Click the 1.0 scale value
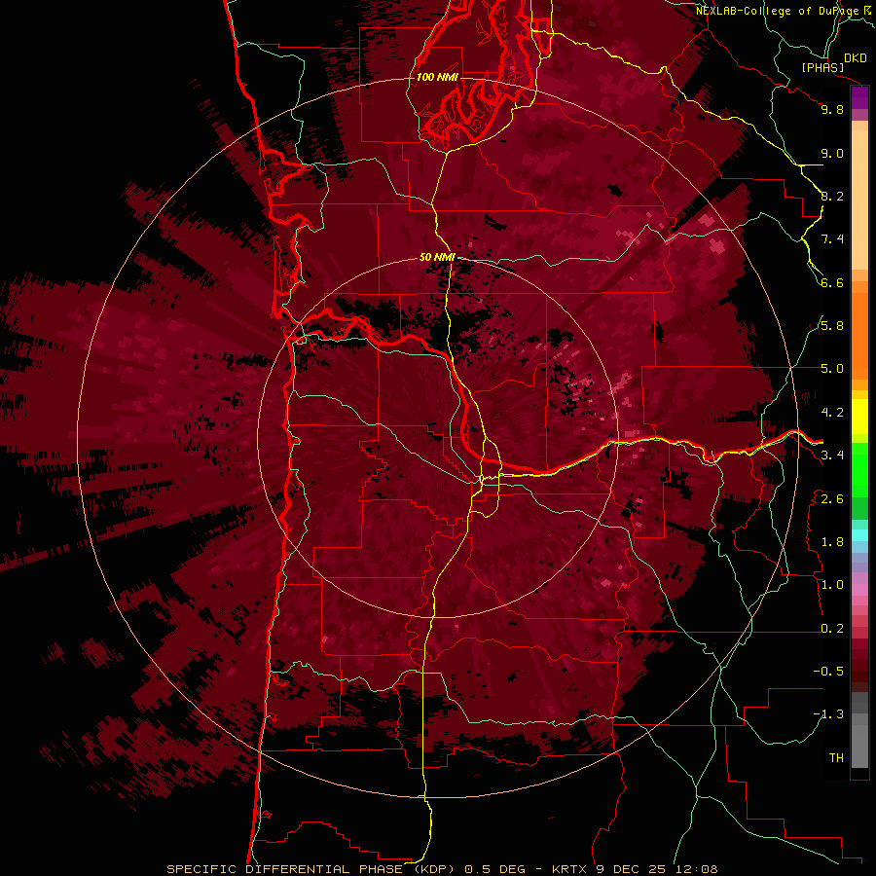 [832, 585]
